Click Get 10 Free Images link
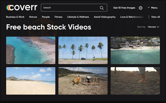Screen dimensions: 166x103 (x=124, y=8)
